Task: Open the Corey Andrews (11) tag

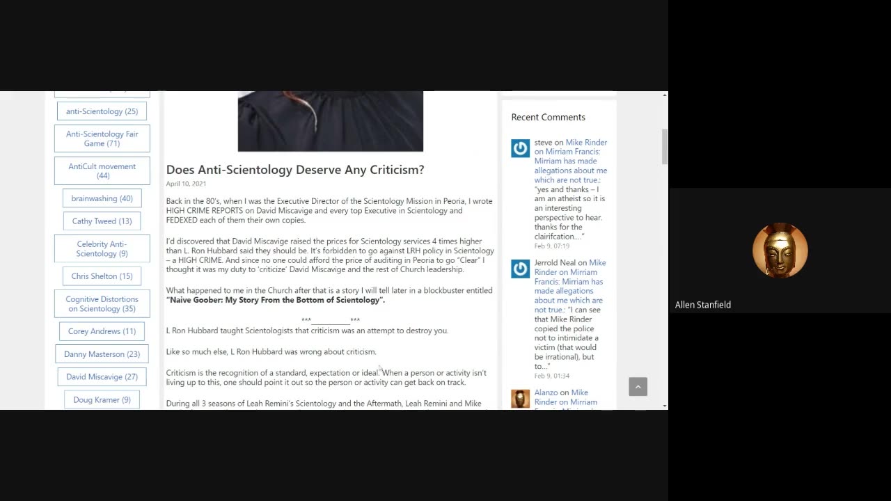Action: tap(102, 331)
